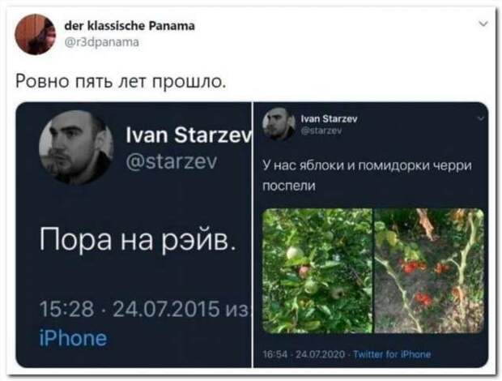Expand the tweet options chevron at top right

(483, 24)
